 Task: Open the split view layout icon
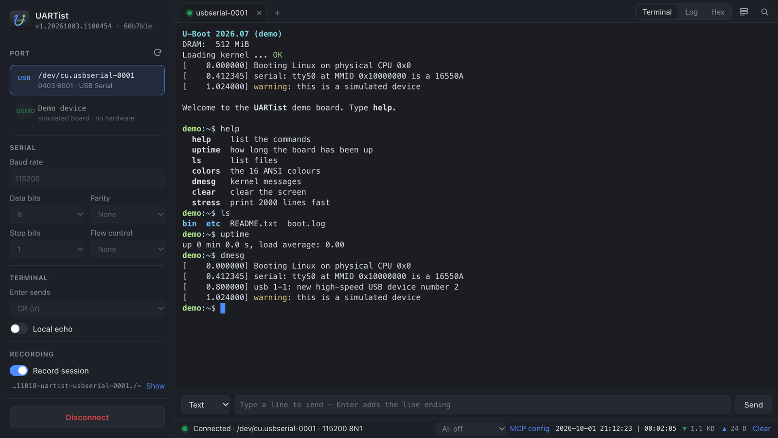[x=744, y=12]
